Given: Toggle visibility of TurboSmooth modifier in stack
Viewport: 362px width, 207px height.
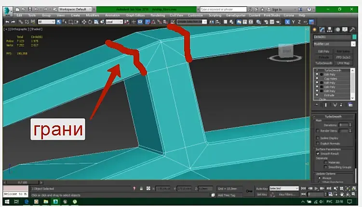Looking at the screenshot, I should coord(317,71).
